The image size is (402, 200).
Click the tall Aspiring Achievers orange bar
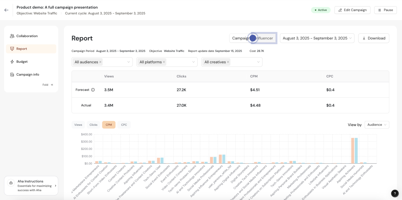pyautogui.click(x=352, y=150)
